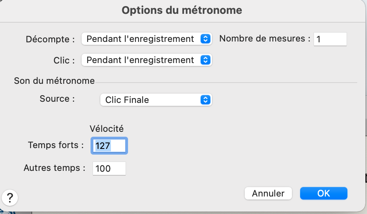Expand the Source dropdown showing Clic Finale
Image resolution: width=367 pixels, height=214 pixels.
coord(156,100)
